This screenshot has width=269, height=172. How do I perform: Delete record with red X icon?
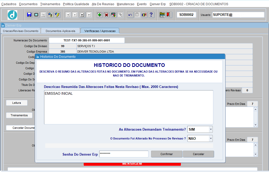[x=106, y=15]
